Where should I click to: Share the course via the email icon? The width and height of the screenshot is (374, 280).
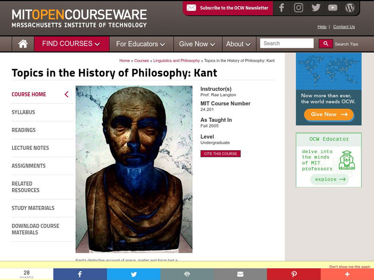(x=240, y=274)
